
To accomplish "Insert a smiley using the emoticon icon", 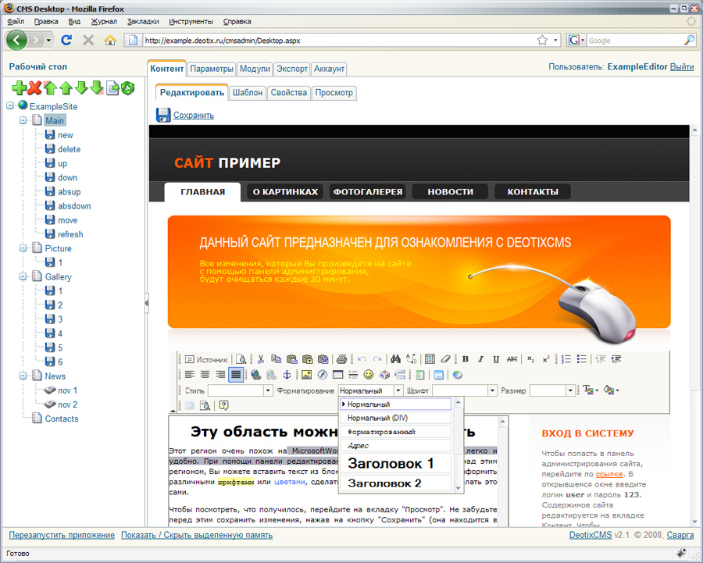I will point(368,375).
